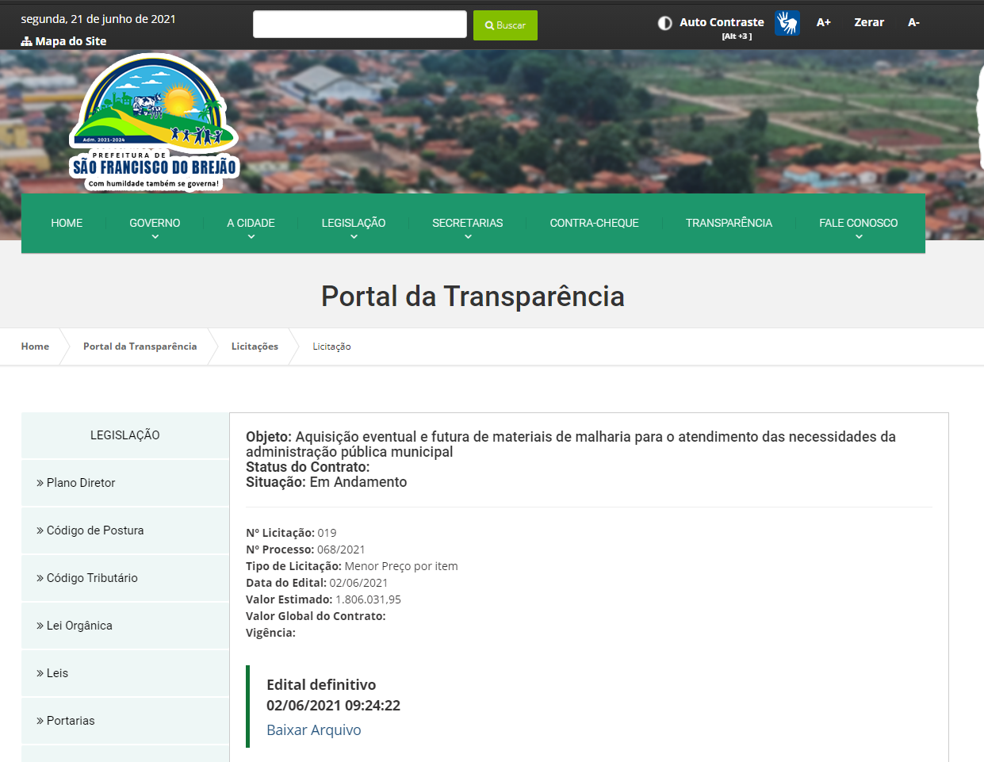984x762 pixels.
Task: Open the GOVERNO menu
Action: (155, 223)
